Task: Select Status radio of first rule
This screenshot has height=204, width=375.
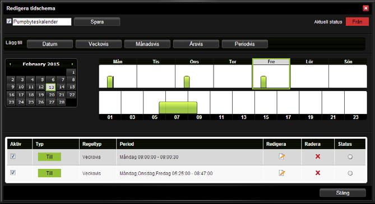Action: [x=350, y=156]
